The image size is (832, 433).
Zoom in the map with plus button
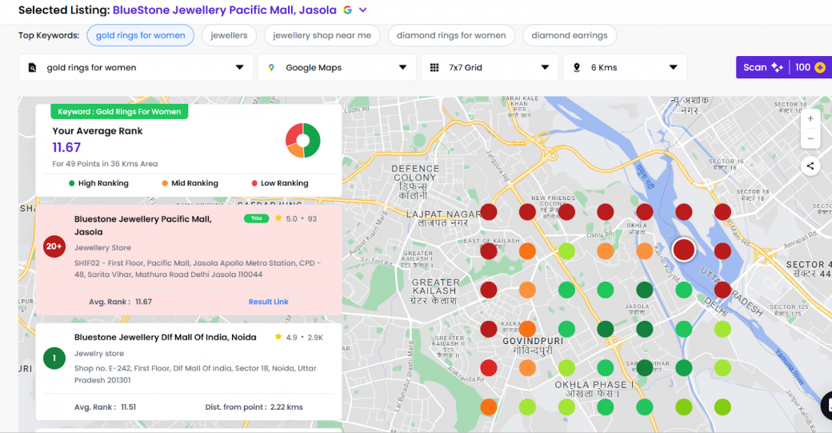point(810,119)
